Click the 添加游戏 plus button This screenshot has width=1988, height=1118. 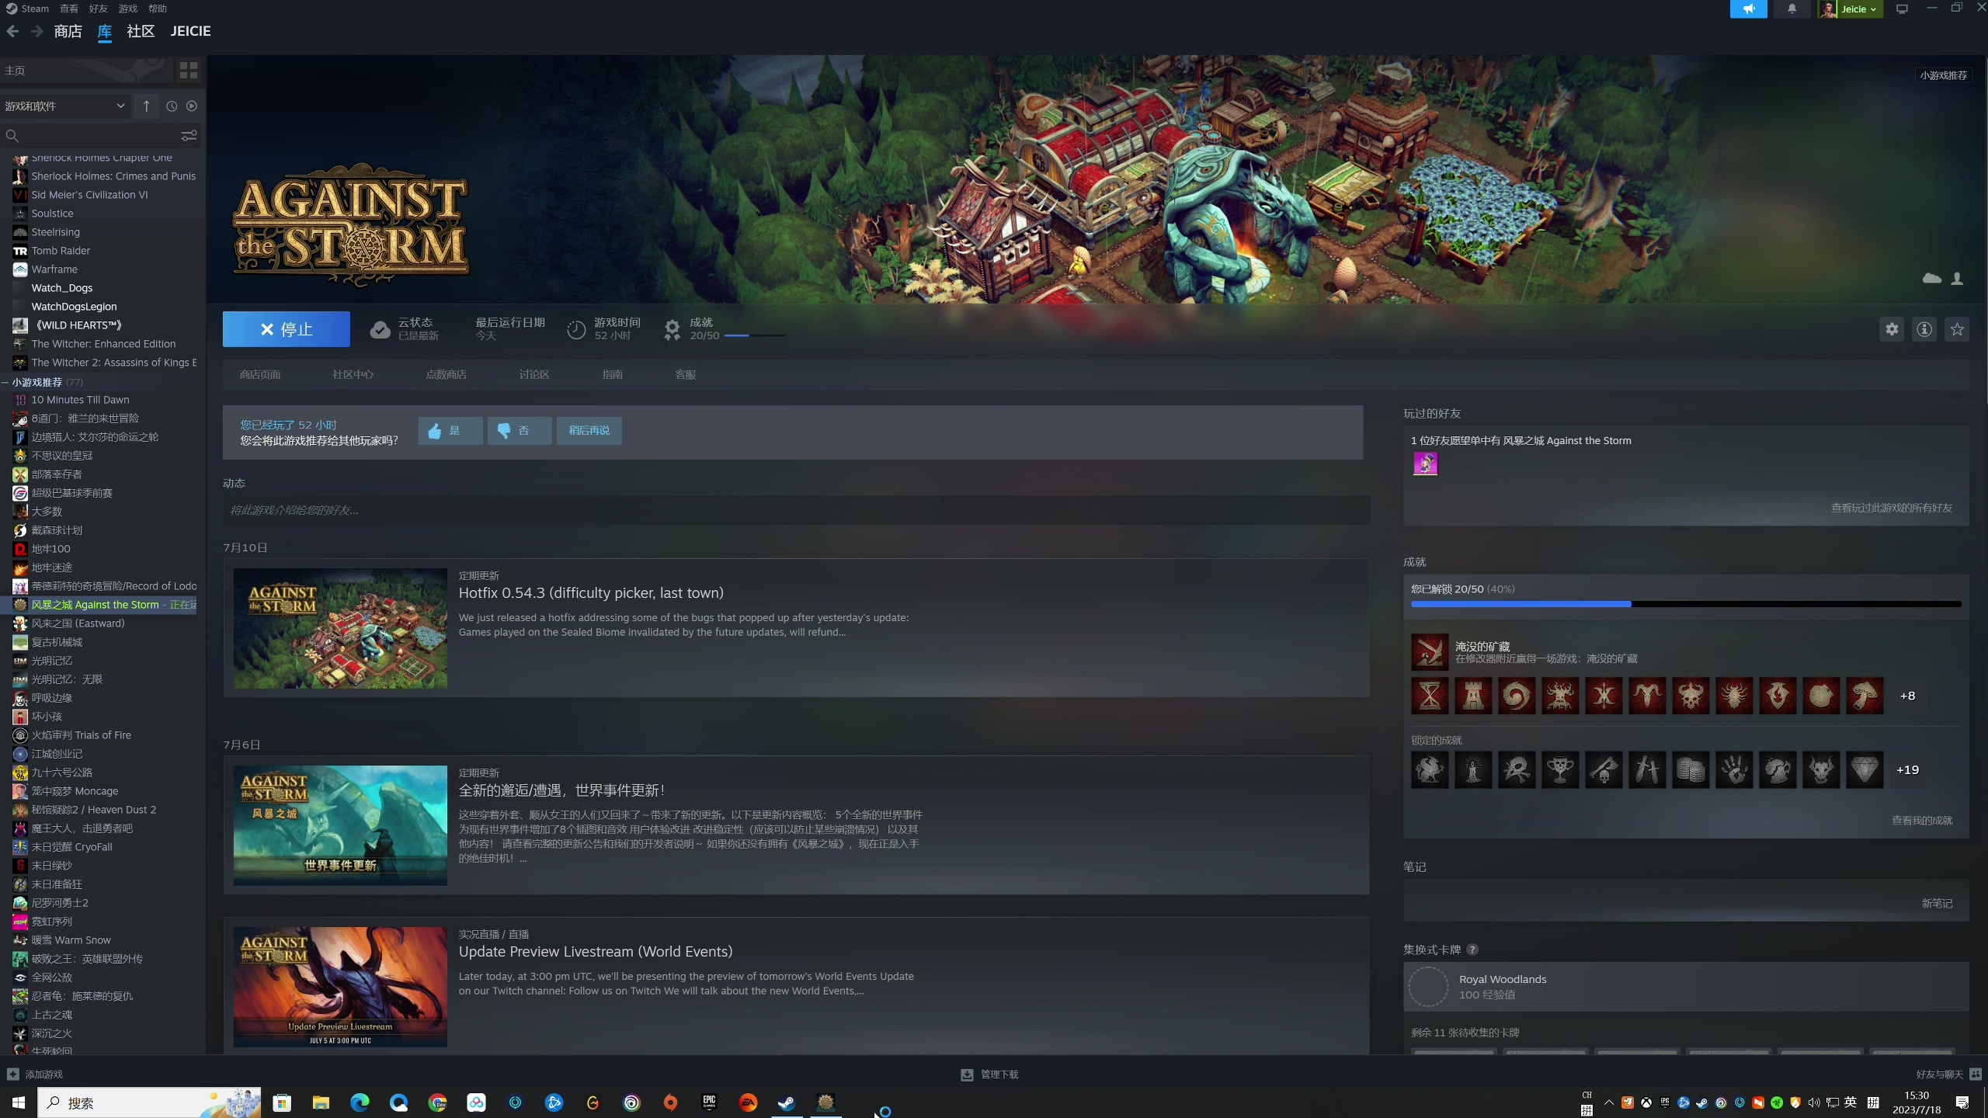pyautogui.click(x=35, y=1075)
